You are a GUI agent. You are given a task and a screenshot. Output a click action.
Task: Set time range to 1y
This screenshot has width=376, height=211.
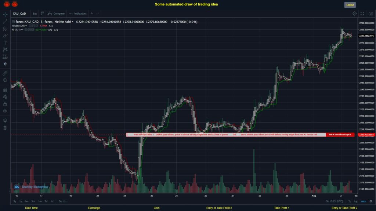click(21, 201)
